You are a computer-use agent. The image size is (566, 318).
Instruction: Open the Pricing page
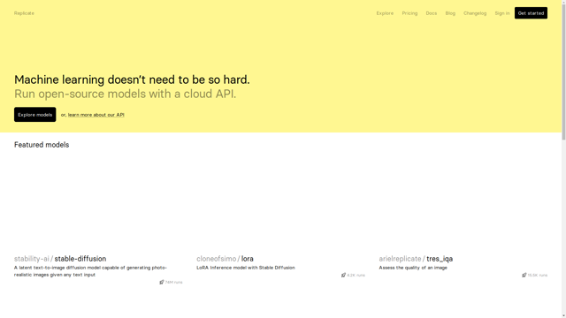coord(409,13)
